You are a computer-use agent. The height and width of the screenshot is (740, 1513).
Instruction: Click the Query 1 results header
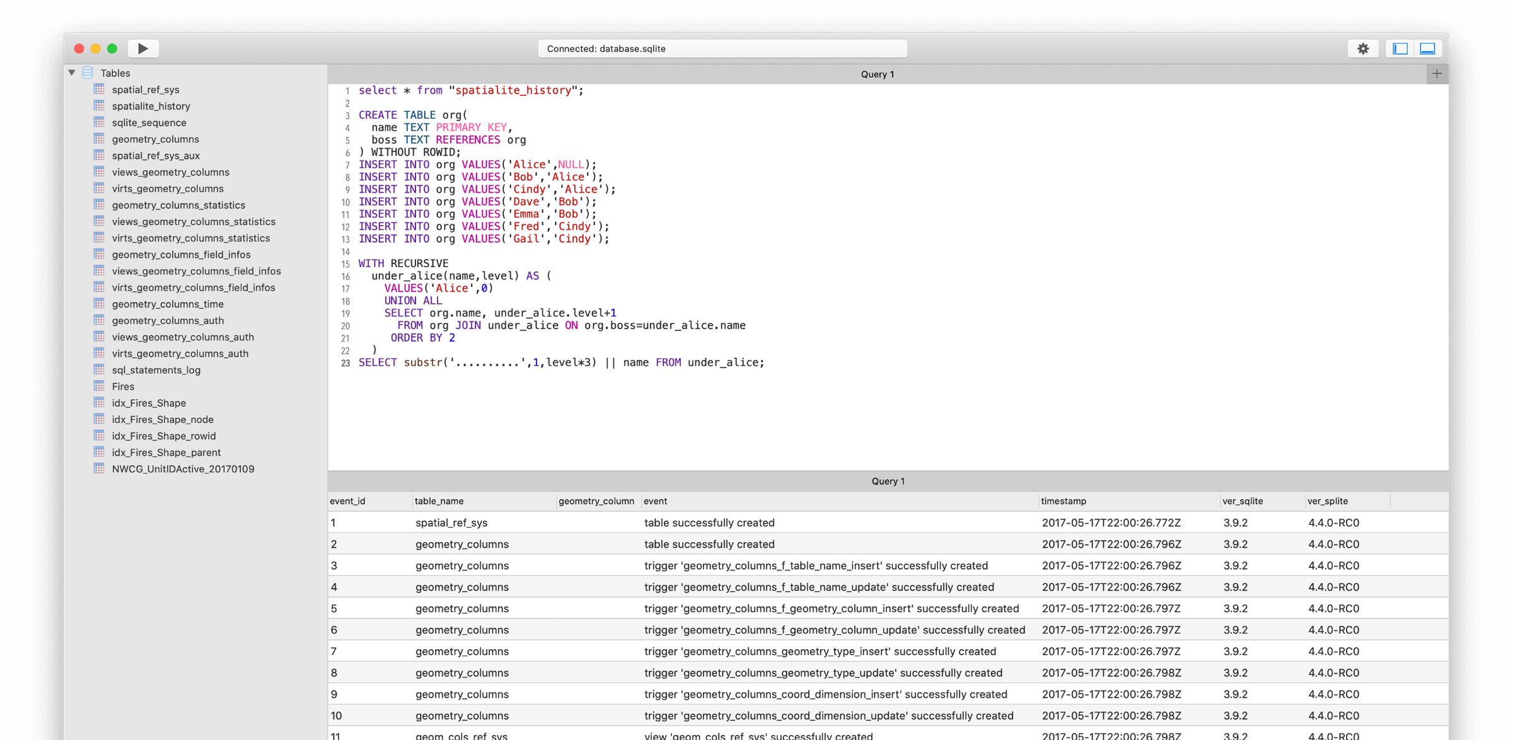coord(888,481)
